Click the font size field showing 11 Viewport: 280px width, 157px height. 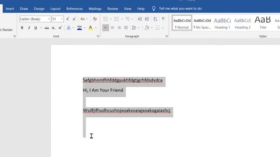tap(56, 19)
